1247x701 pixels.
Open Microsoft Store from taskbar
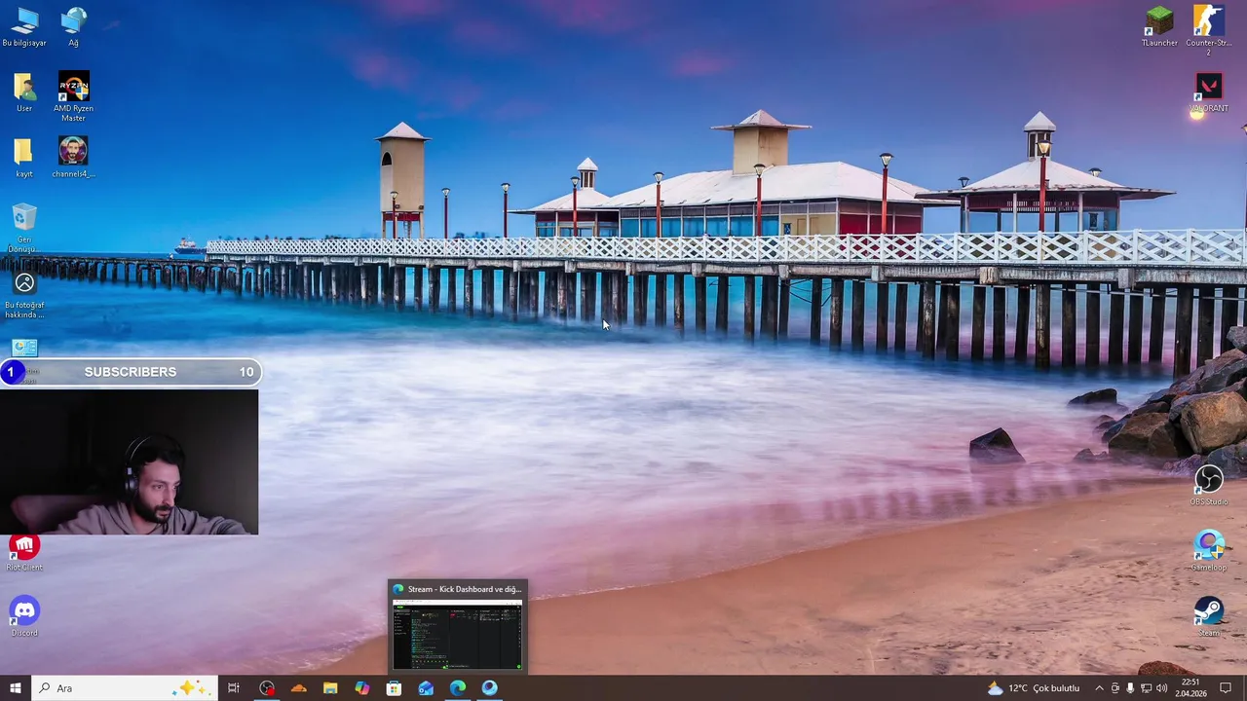click(394, 688)
